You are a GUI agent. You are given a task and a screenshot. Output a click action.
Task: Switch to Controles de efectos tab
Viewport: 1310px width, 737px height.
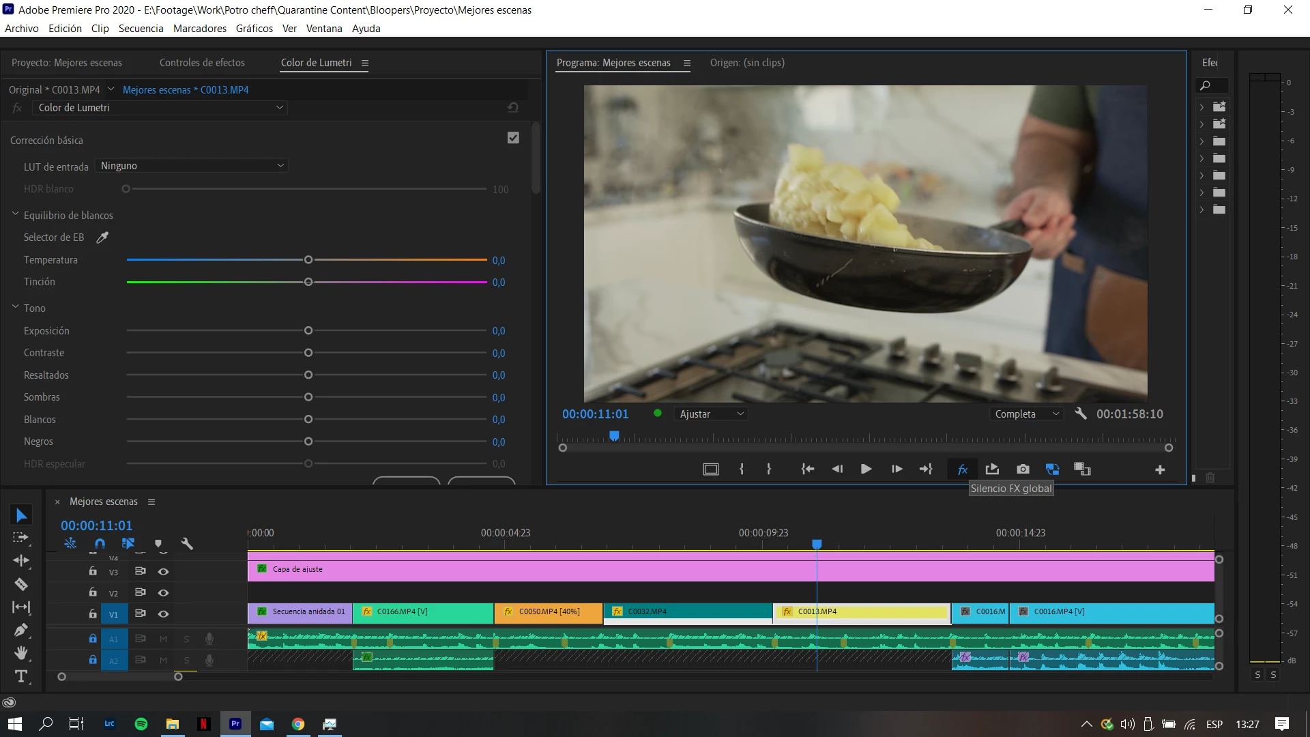(202, 63)
